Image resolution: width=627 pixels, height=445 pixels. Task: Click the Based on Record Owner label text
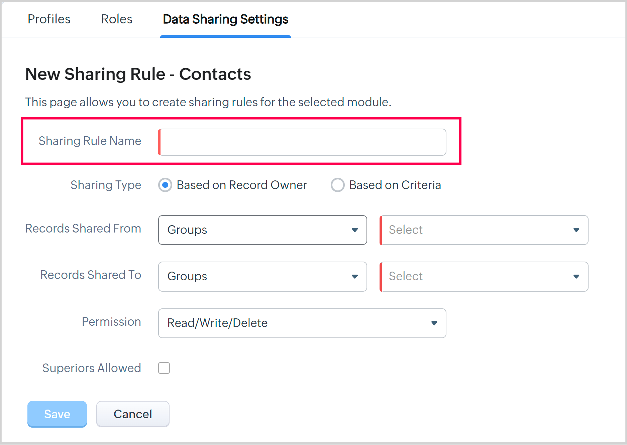[x=241, y=185]
